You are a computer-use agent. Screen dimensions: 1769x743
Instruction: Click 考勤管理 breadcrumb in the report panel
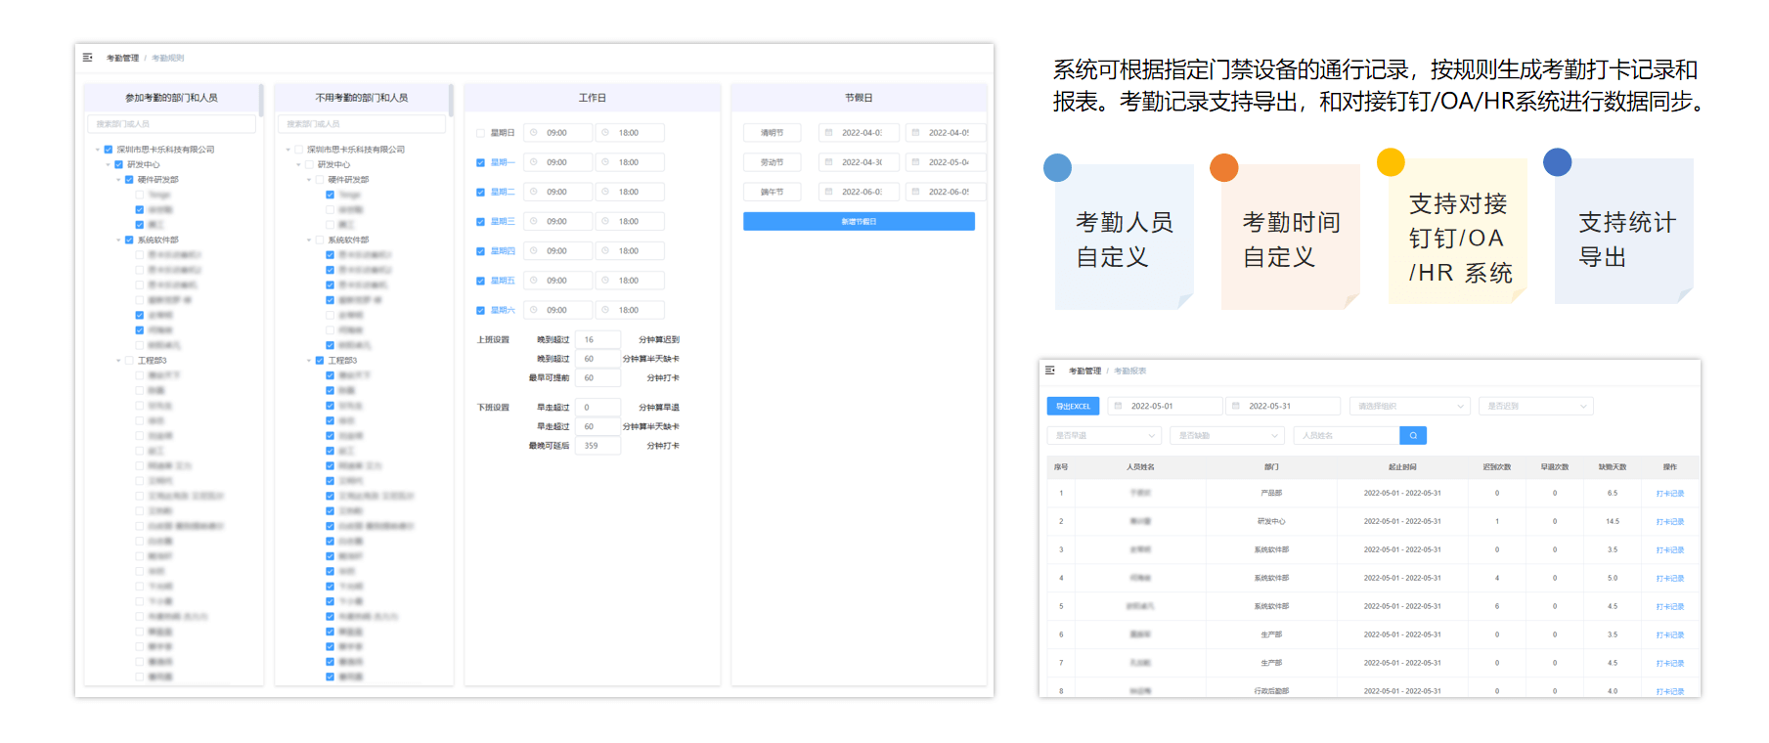[x=1084, y=371]
